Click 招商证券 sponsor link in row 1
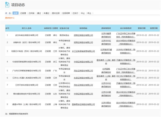The height and width of the screenshot is (117, 161). click(x=83, y=35)
